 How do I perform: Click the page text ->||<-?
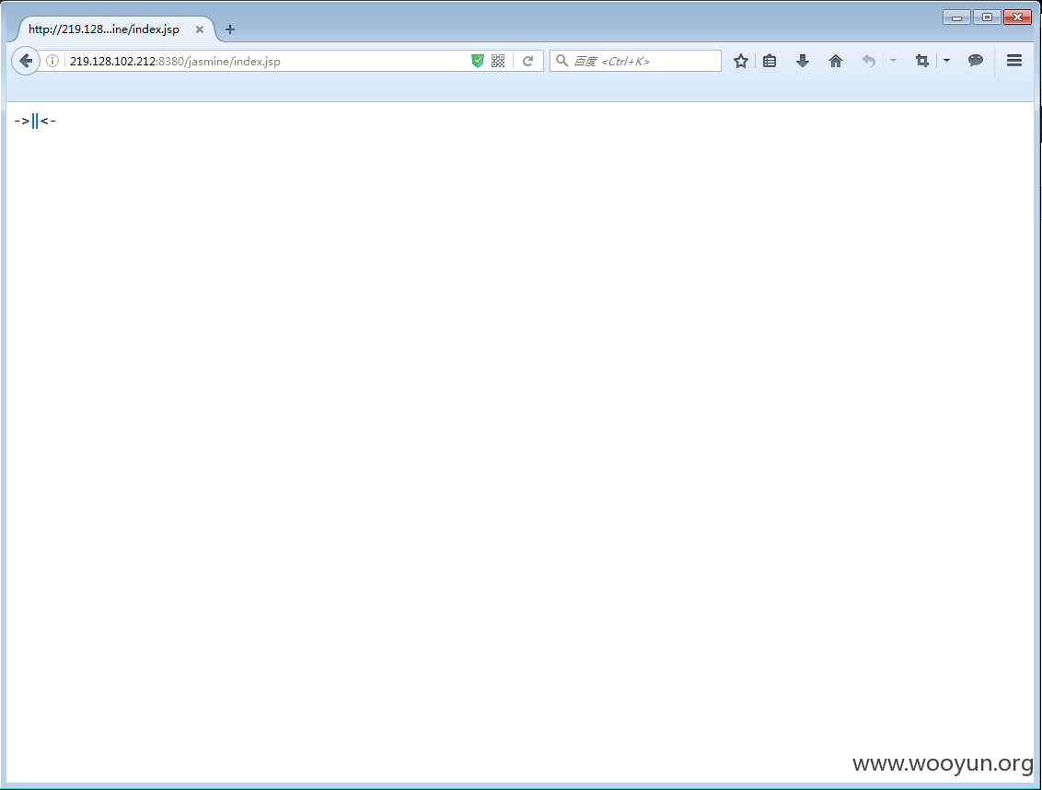click(x=35, y=121)
